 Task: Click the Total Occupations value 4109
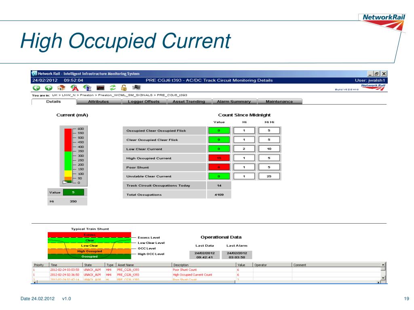(x=219, y=195)
